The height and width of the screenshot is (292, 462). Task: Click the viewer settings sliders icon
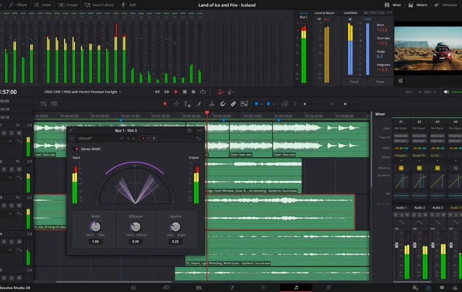(401, 80)
